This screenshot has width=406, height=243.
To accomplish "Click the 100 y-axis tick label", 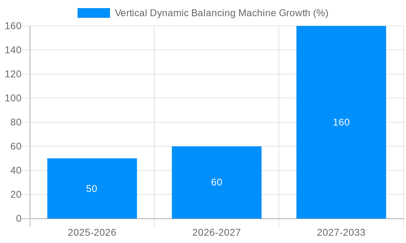I will tap(14, 98).
